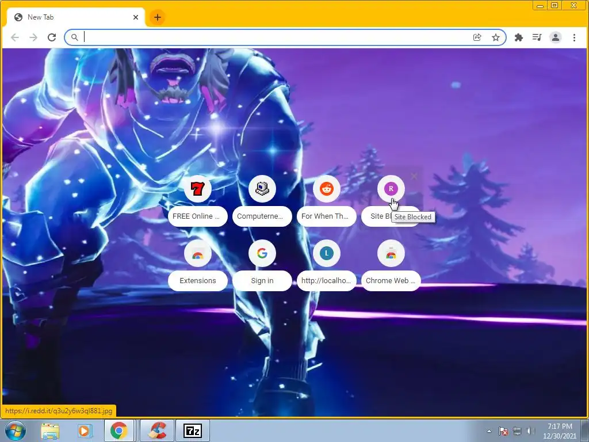
Task: Click Chrome taskbar icon
Action: point(118,430)
